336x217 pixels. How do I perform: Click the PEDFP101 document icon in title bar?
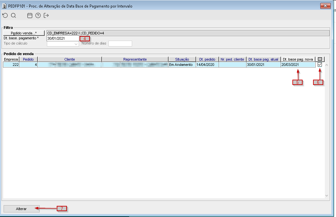[4, 6]
